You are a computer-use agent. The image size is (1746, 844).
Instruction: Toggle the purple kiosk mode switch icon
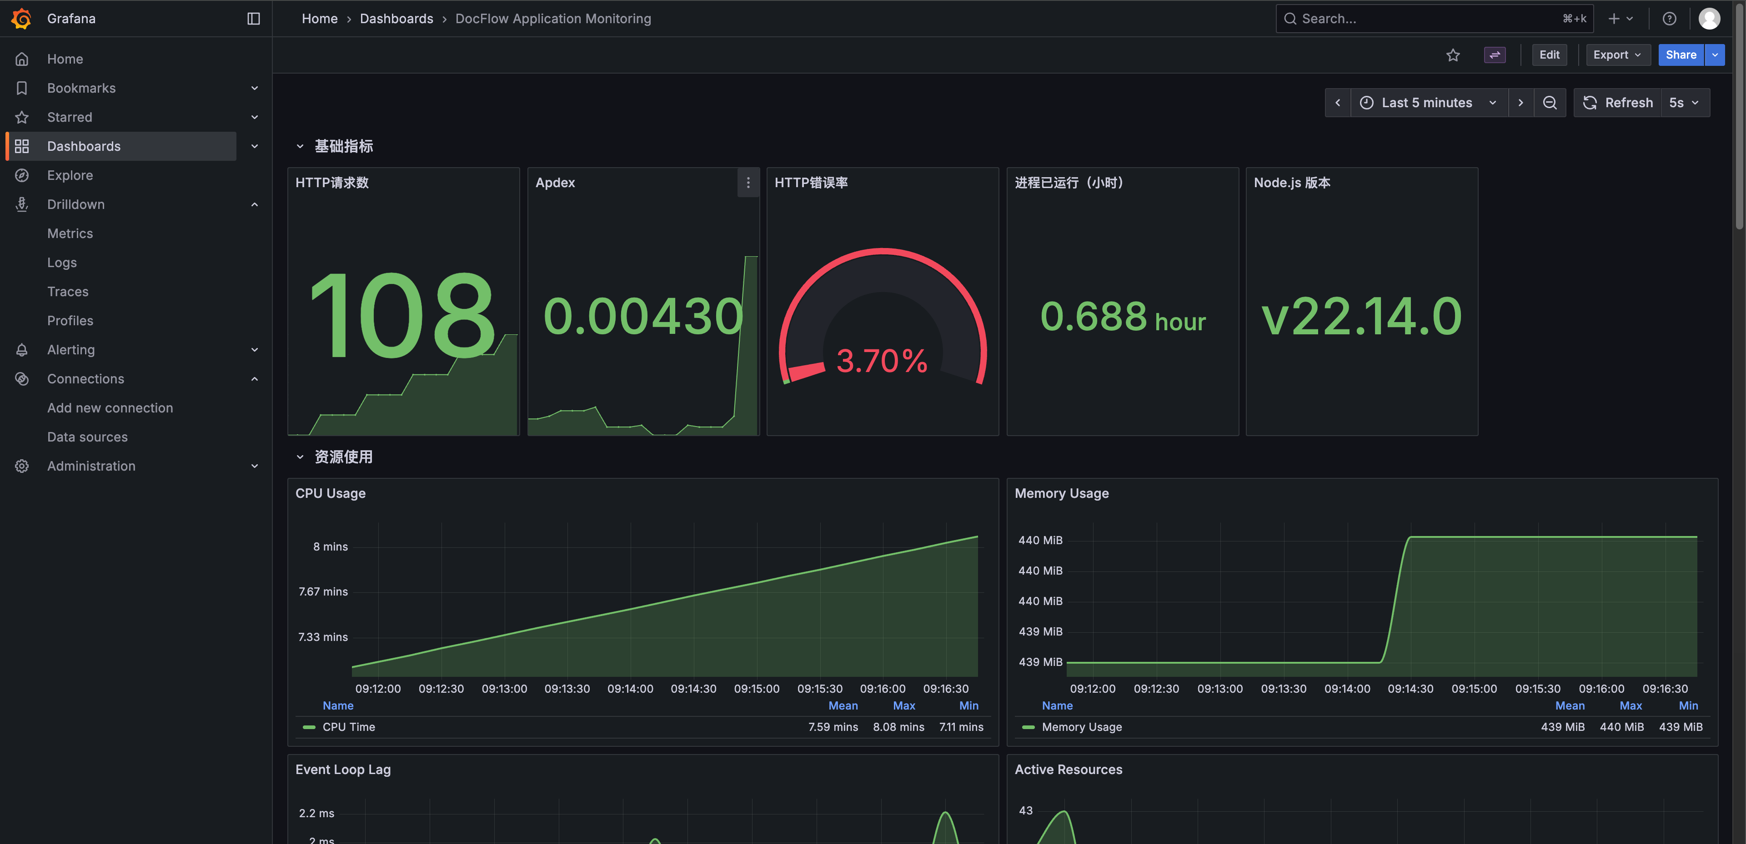(1495, 55)
